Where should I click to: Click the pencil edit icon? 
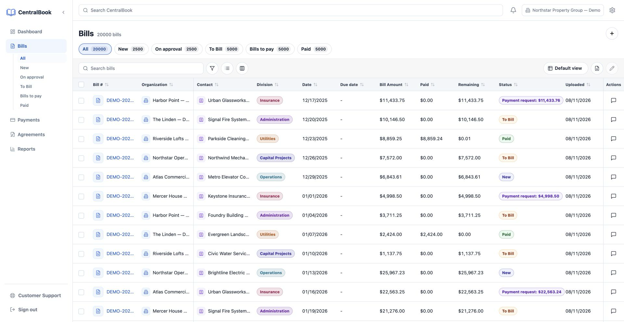tap(612, 68)
